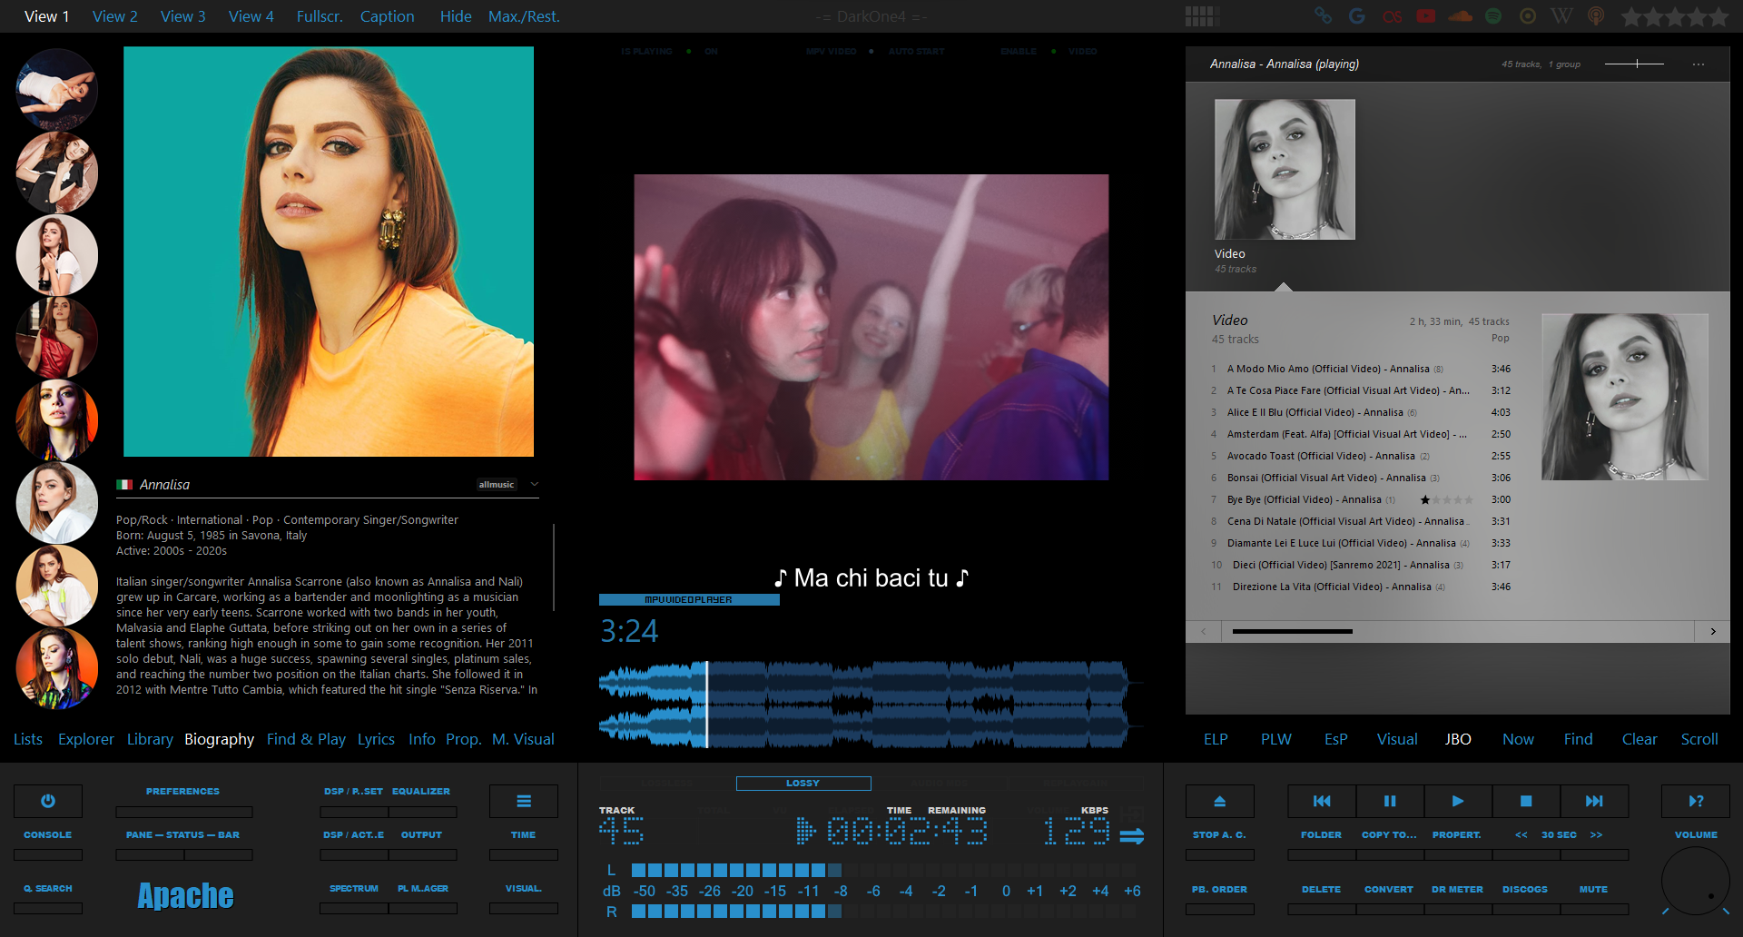Open the three-dots playlist menu
This screenshot has width=1743, height=937.
pyautogui.click(x=1699, y=64)
